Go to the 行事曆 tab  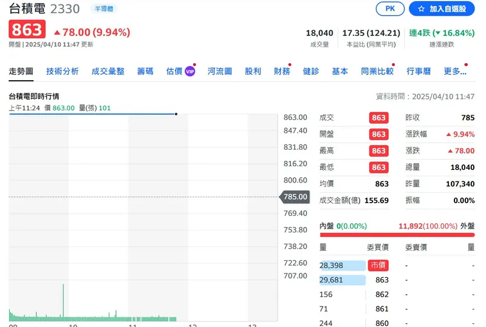419,71
